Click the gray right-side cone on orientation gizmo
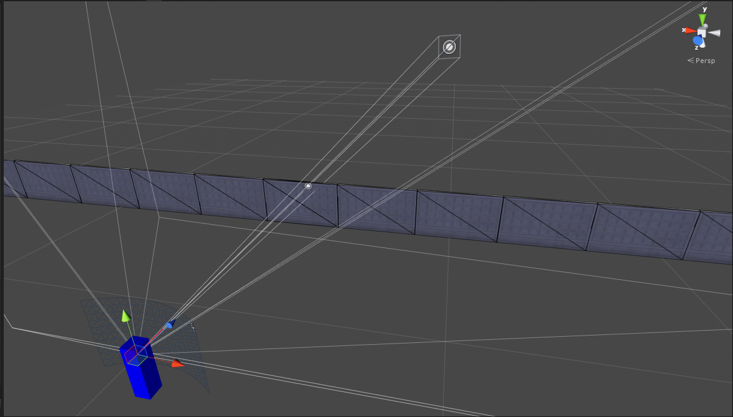Image resolution: width=733 pixels, height=417 pixels. point(714,33)
